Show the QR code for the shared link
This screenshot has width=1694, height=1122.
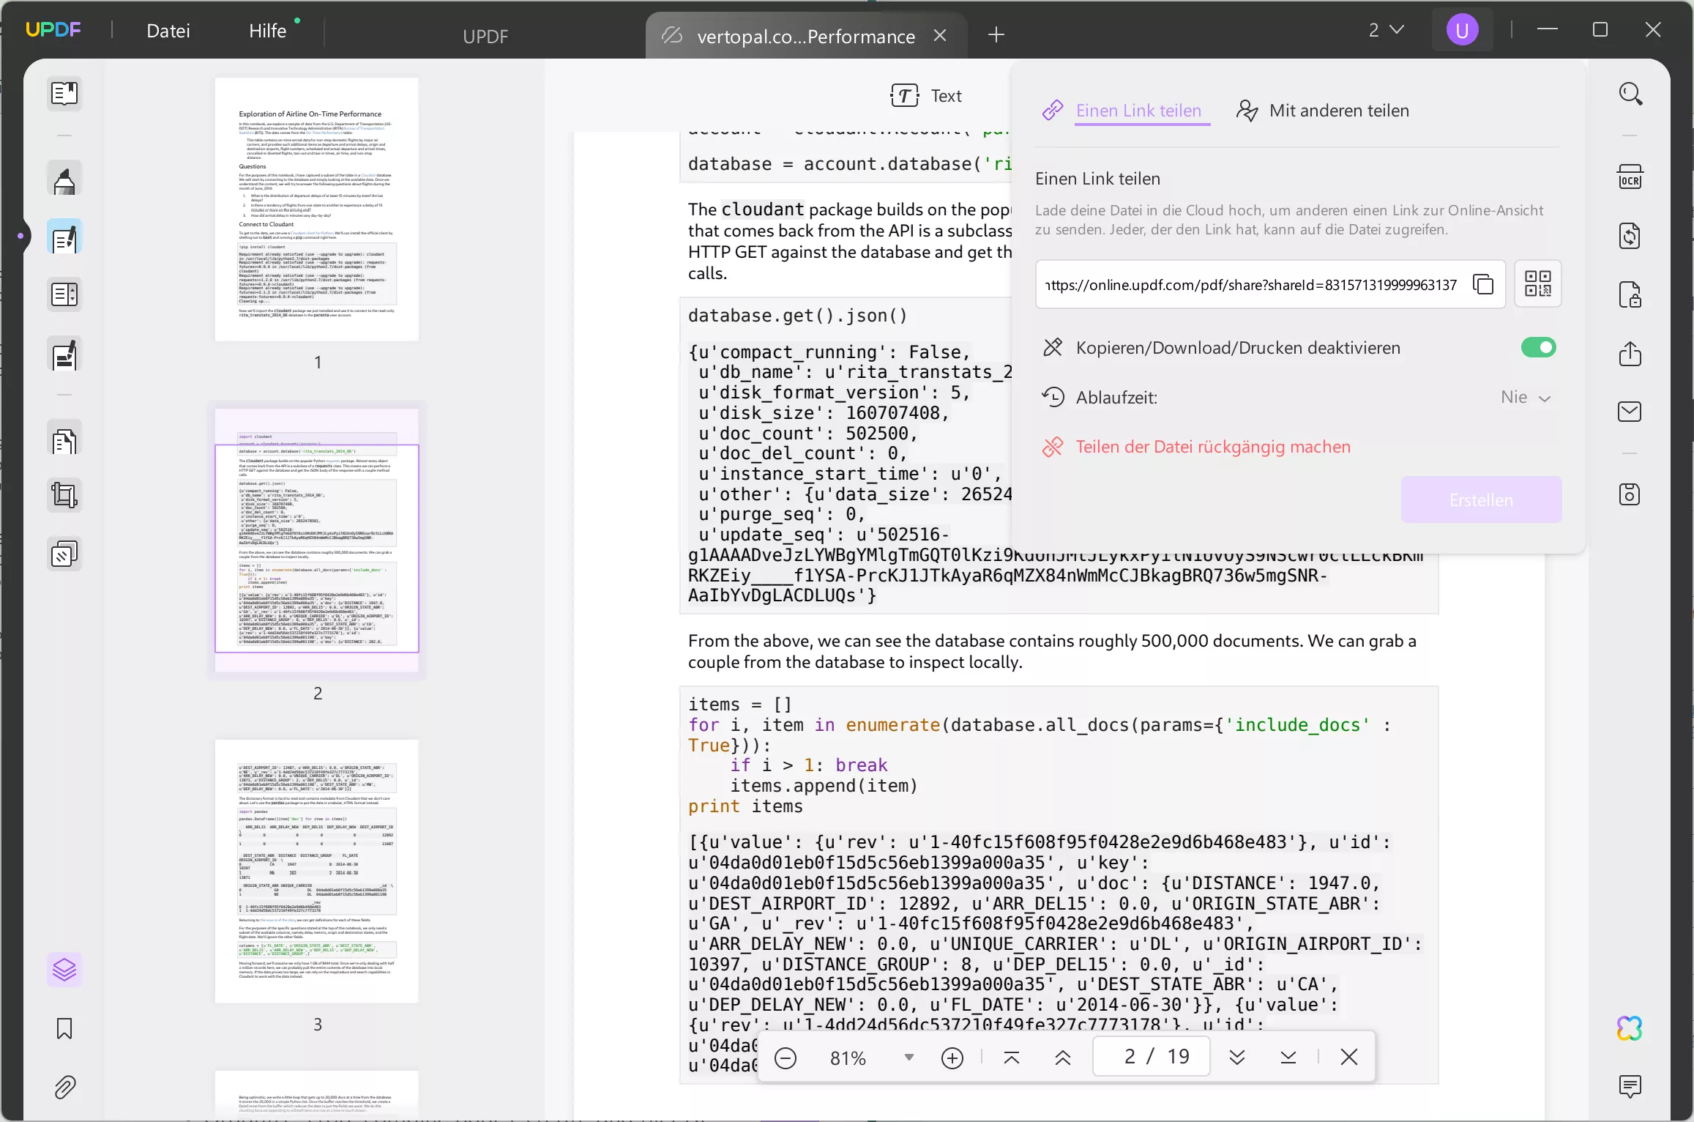(1538, 284)
